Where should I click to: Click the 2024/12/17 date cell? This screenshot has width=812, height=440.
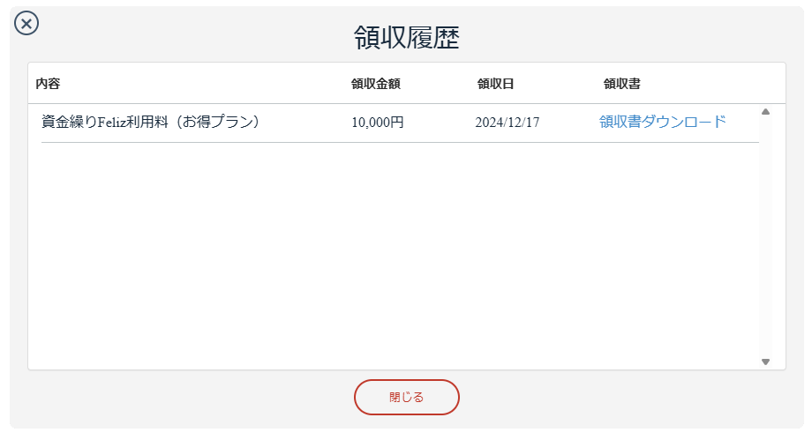[x=507, y=123]
